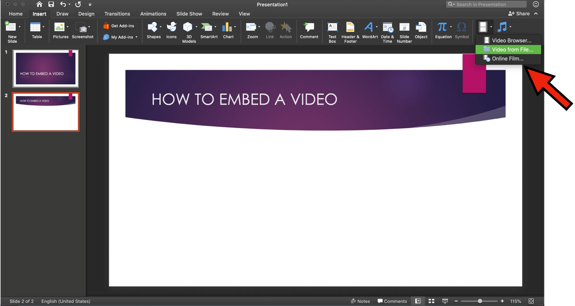Screen dimensions: 575x306
Task: Choose Video from File… menu option
Action: (512, 50)
